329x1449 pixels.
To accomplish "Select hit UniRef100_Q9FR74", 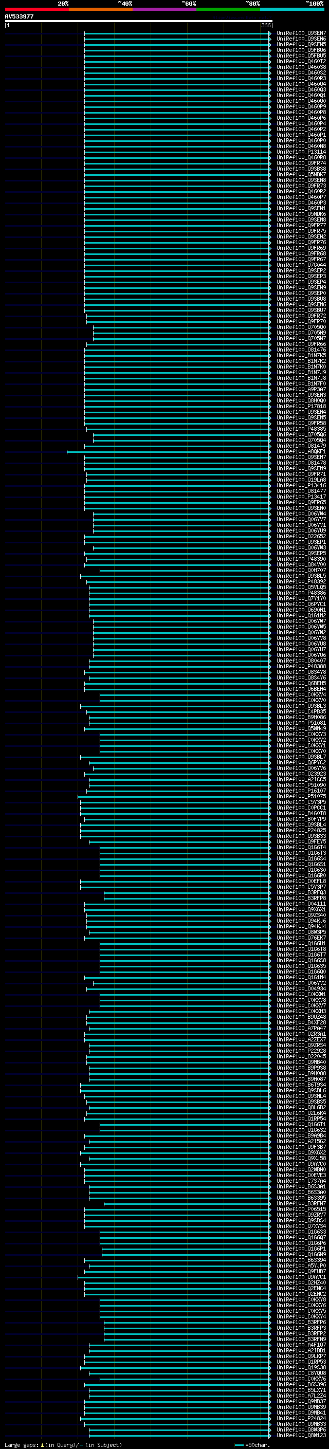I will [301, 163].
